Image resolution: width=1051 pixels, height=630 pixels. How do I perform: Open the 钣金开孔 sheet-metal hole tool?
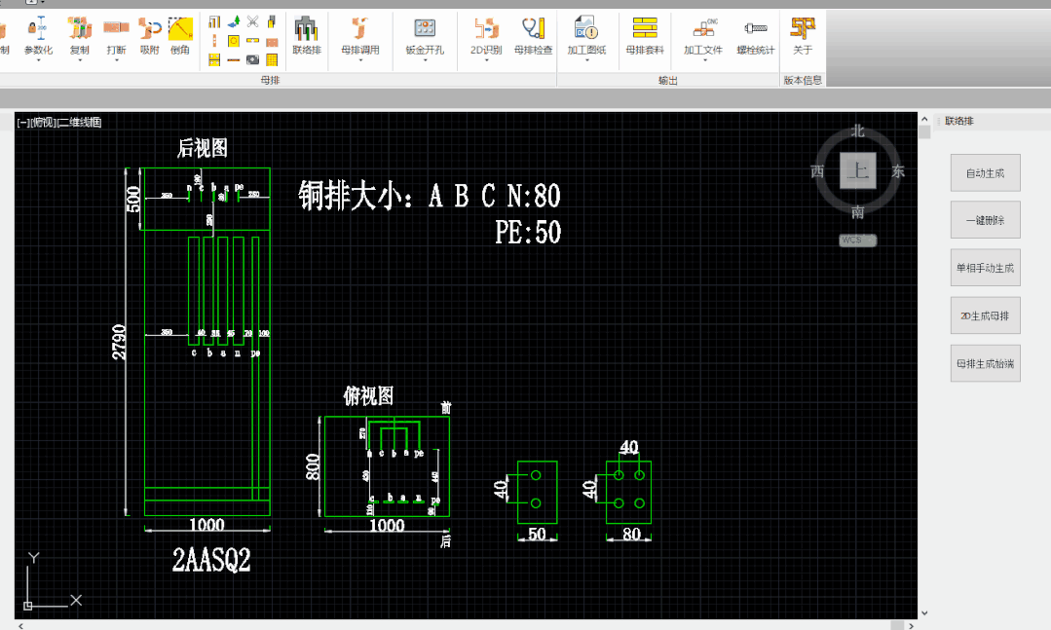coord(425,35)
